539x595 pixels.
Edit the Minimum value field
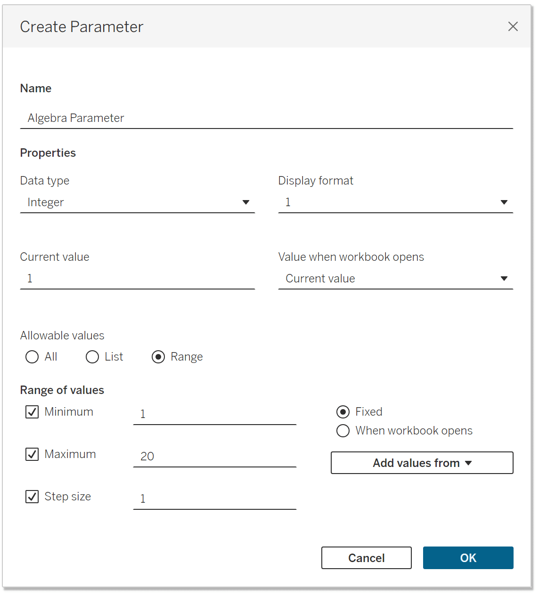(x=214, y=414)
